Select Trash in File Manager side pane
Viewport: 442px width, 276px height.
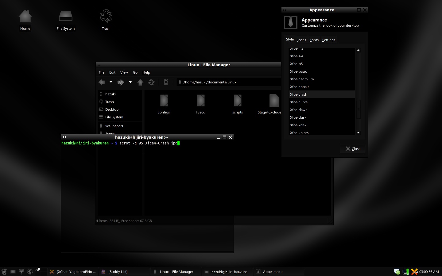click(120, 102)
